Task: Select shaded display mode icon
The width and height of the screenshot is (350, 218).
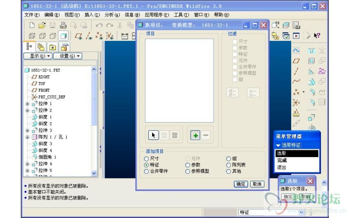Action: point(63,36)
